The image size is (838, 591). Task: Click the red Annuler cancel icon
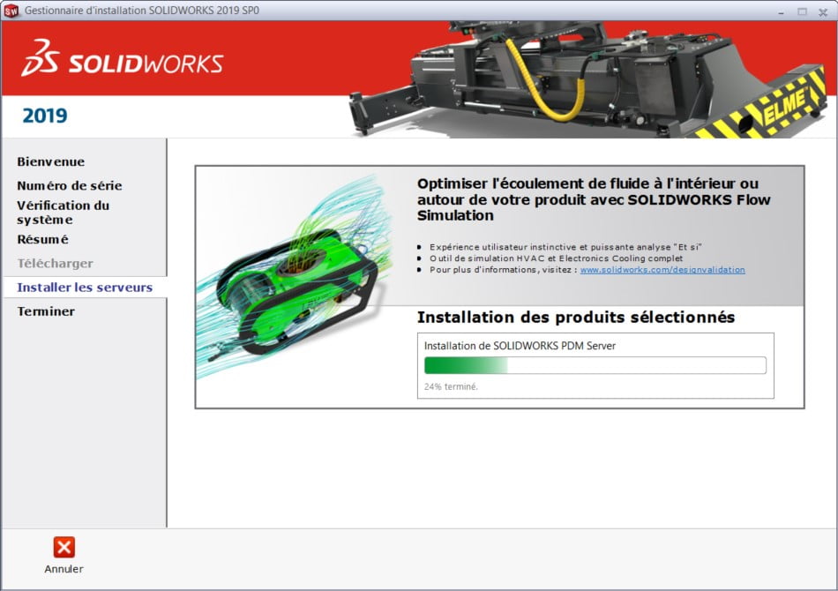tap(64, 547)
